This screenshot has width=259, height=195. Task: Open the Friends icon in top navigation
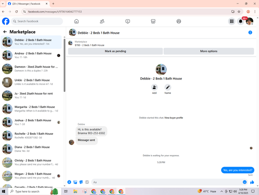(x=102, y=21)
